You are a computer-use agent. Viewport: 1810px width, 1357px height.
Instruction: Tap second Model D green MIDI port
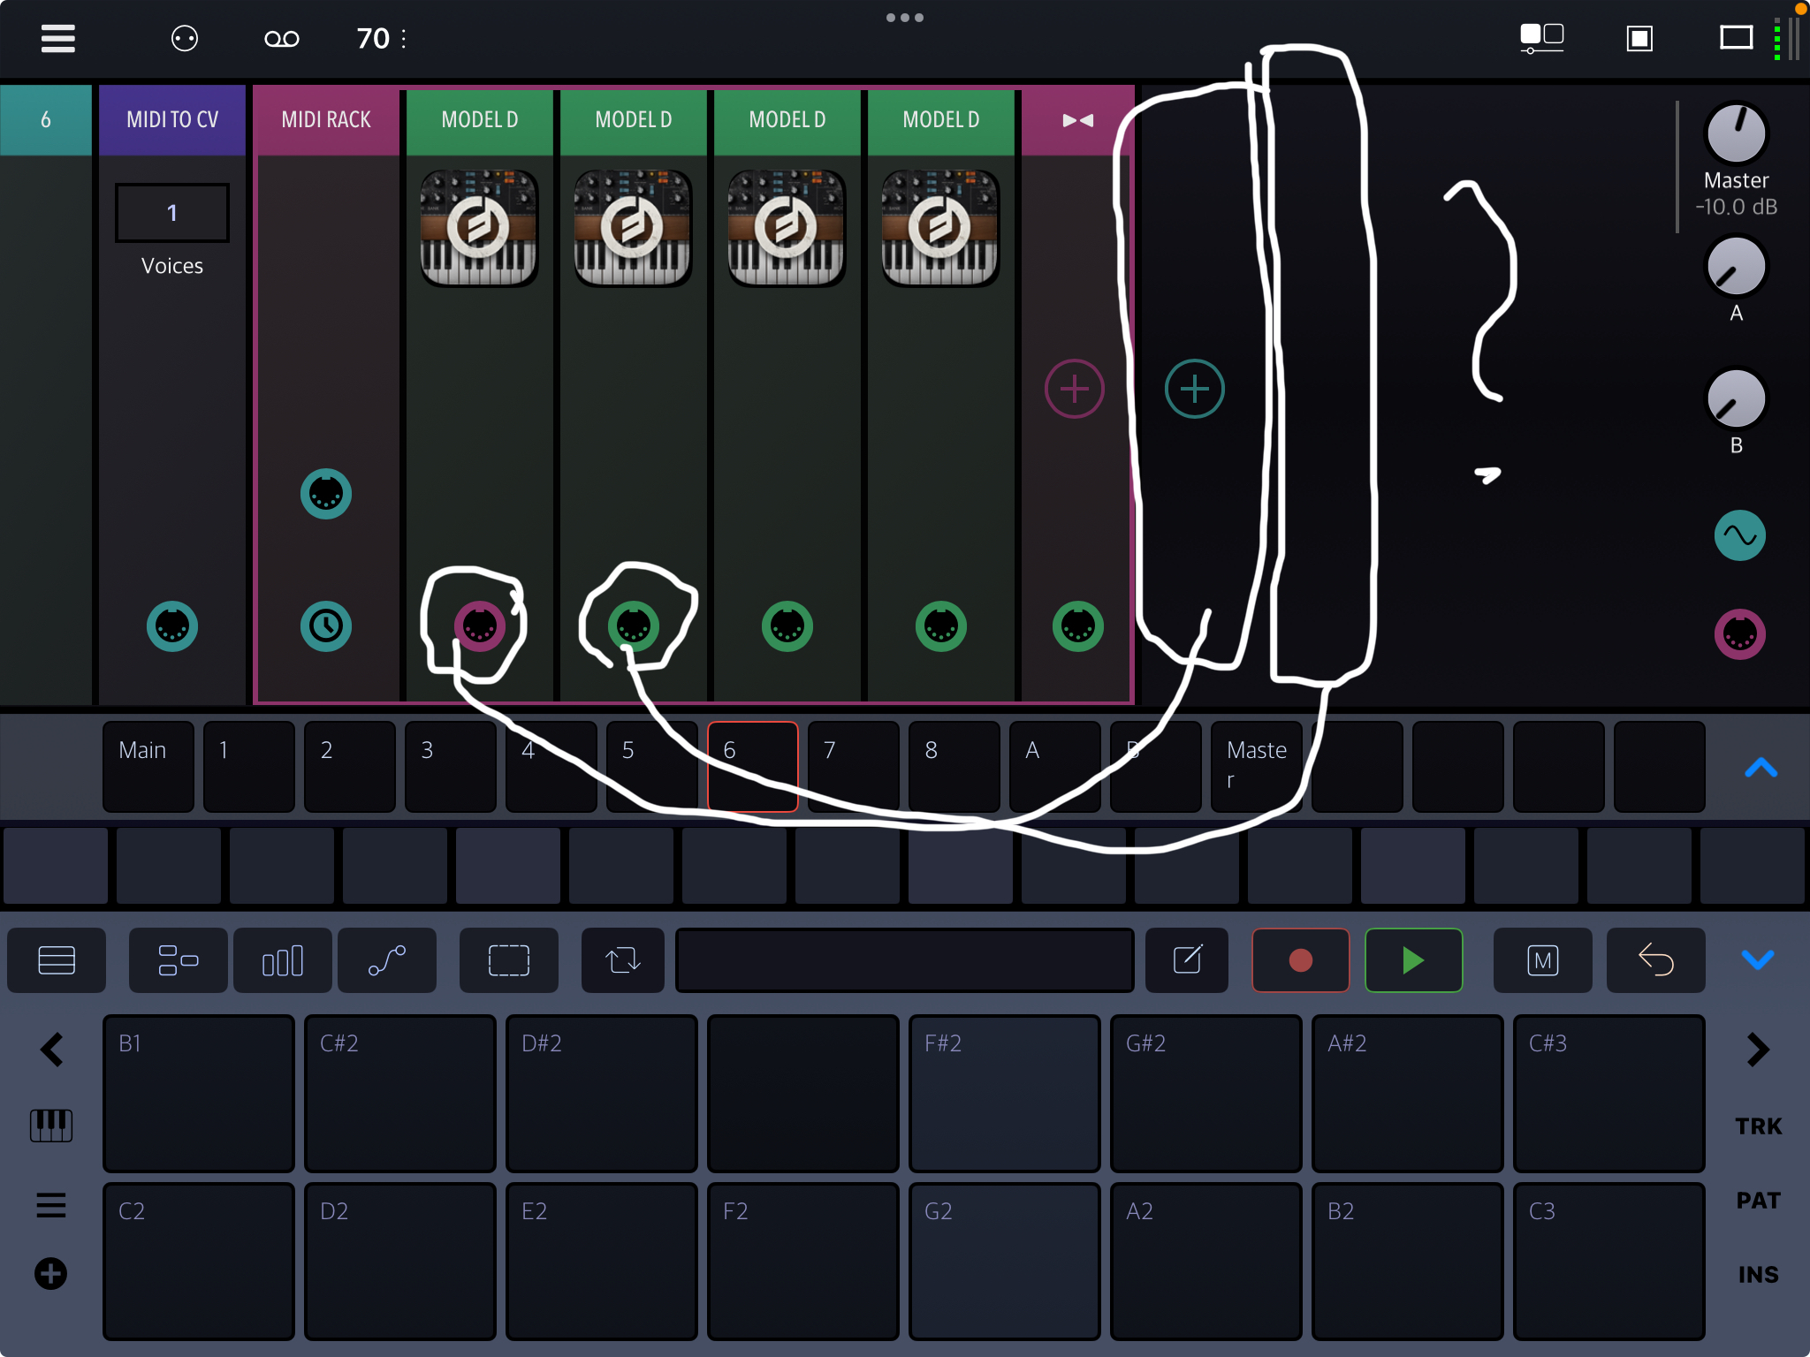(634, 626)
